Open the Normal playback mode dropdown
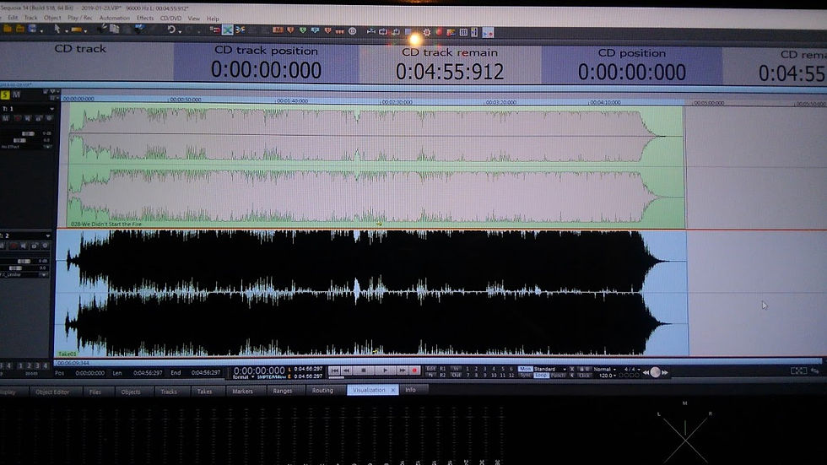The width and height of the screenshot is (827, 465). point(605,369)
